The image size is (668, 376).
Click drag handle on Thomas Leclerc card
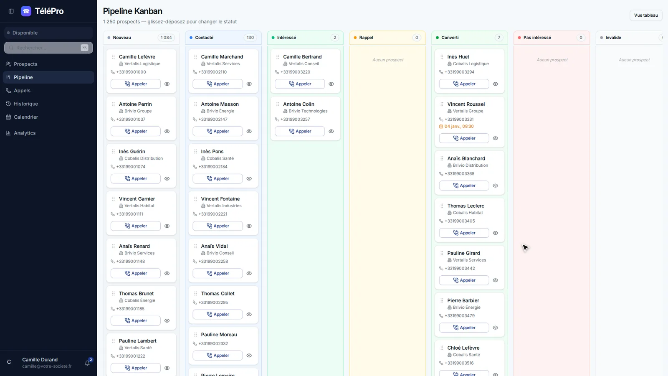[x=442, y=206]
